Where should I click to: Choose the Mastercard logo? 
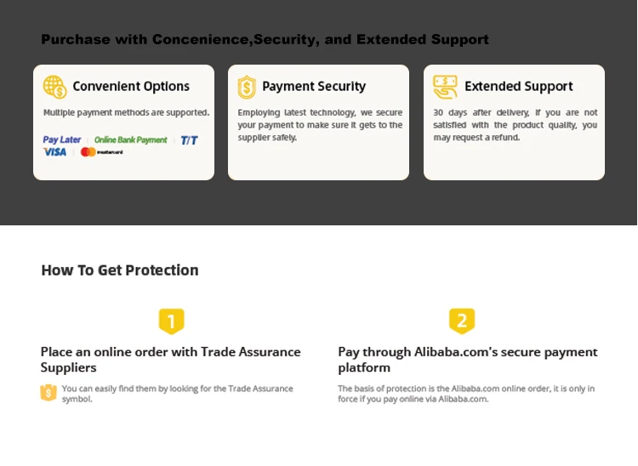point(101,152)
